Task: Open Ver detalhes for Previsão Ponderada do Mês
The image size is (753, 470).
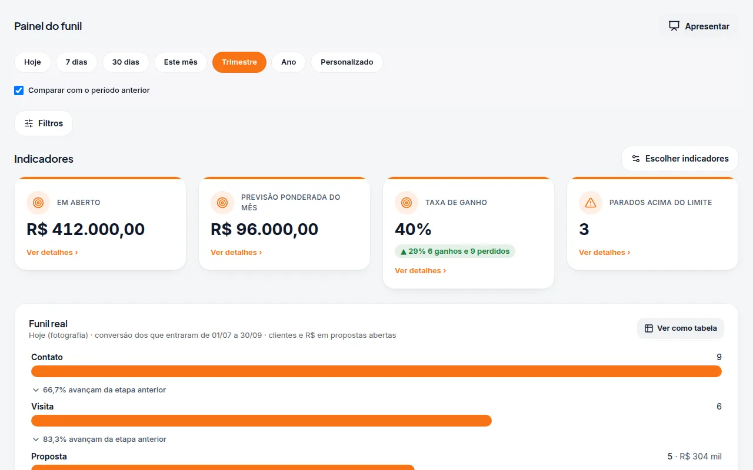Action: (236, 253)
